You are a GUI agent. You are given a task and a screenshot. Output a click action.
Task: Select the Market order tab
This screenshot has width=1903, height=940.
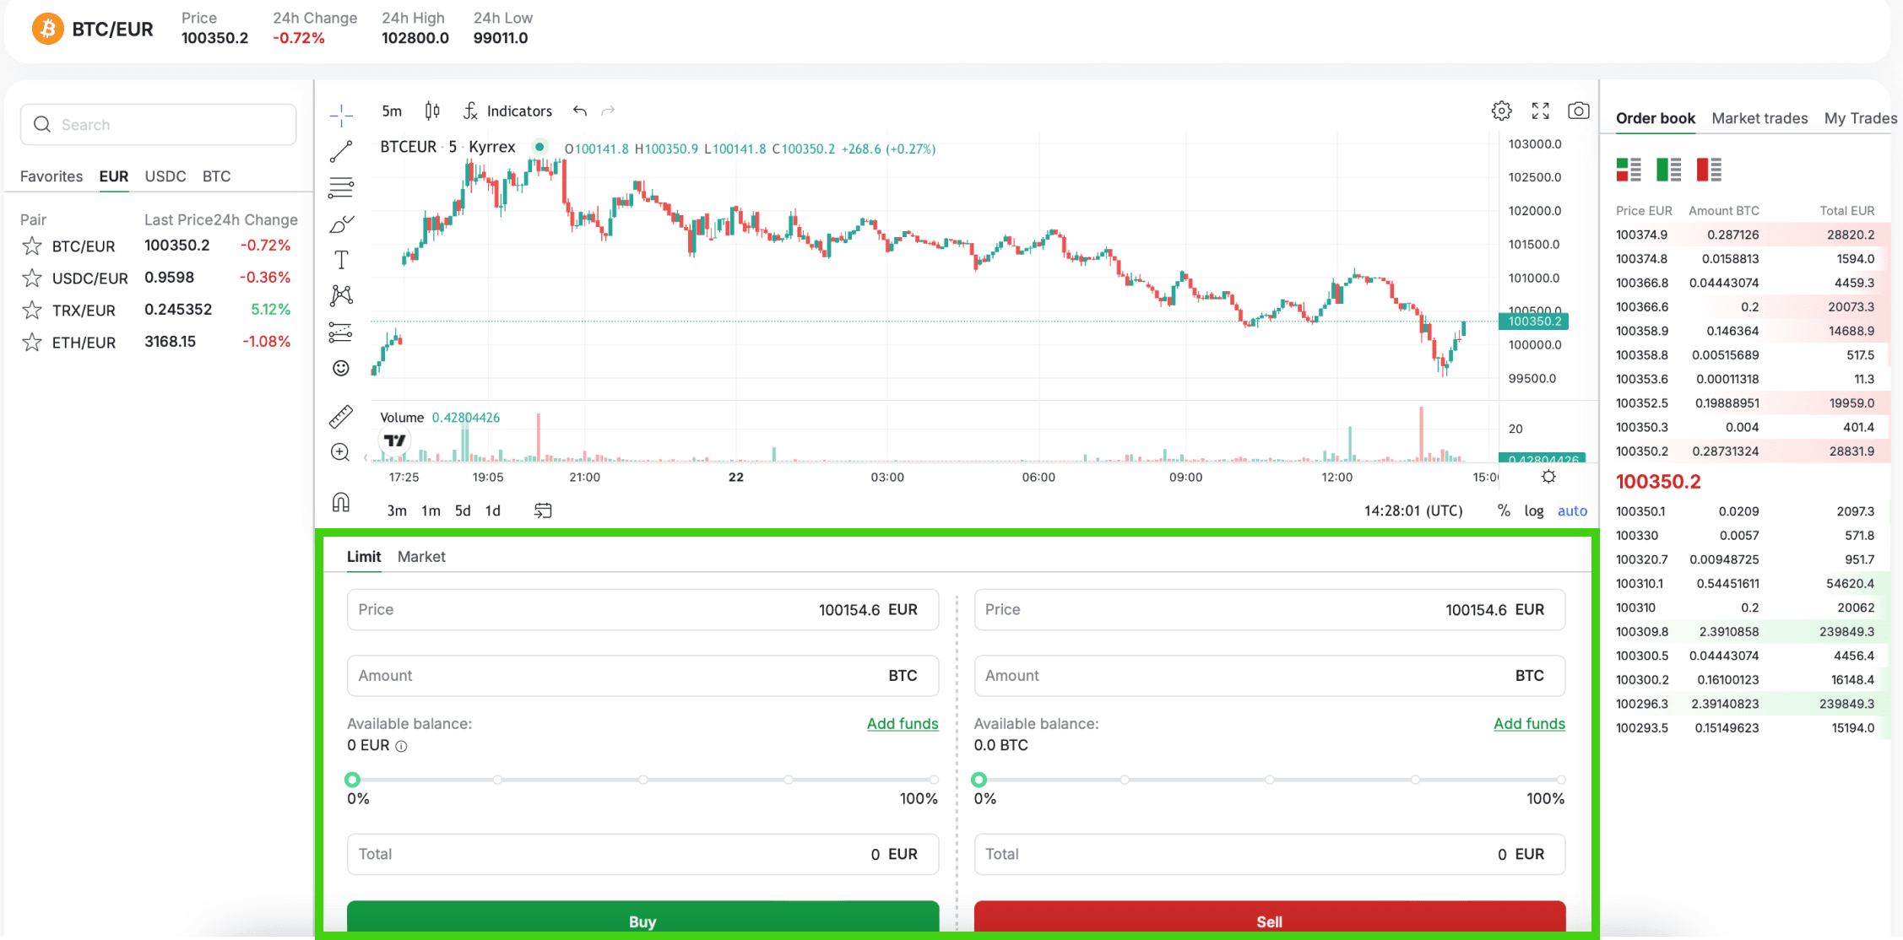pyautogui.click(x=421, y=557)
